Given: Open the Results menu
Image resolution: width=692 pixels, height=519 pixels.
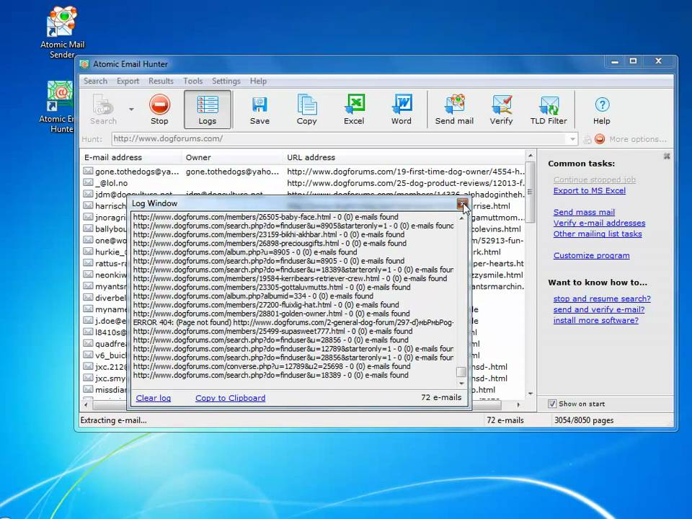Looking at the screenshot, I should point(161,81).
